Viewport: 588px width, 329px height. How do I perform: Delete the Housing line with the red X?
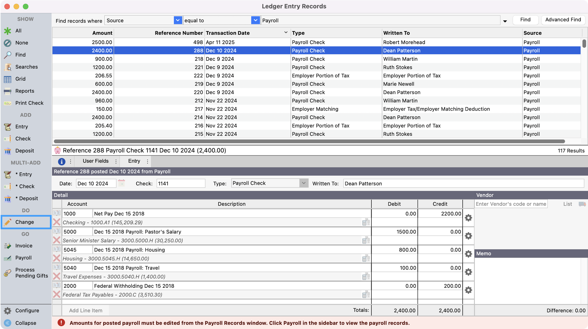57,258
